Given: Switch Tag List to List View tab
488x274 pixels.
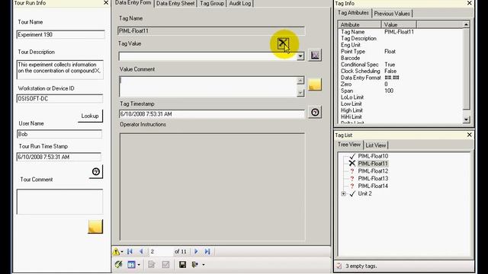Looking at the screenshot, I should (x=376, y=145).
